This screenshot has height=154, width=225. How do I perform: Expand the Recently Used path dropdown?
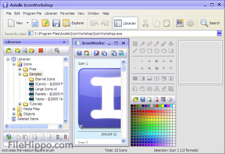click(219, 33)
